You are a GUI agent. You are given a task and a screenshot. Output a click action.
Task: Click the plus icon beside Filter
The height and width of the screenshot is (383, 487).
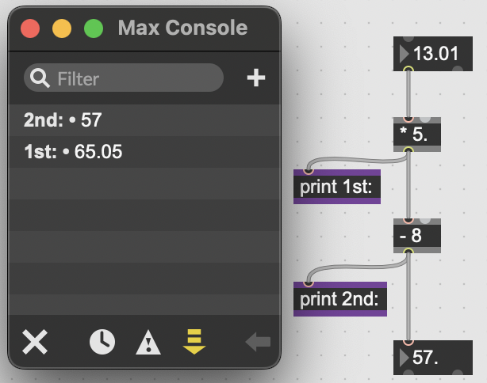click(255, 78)
